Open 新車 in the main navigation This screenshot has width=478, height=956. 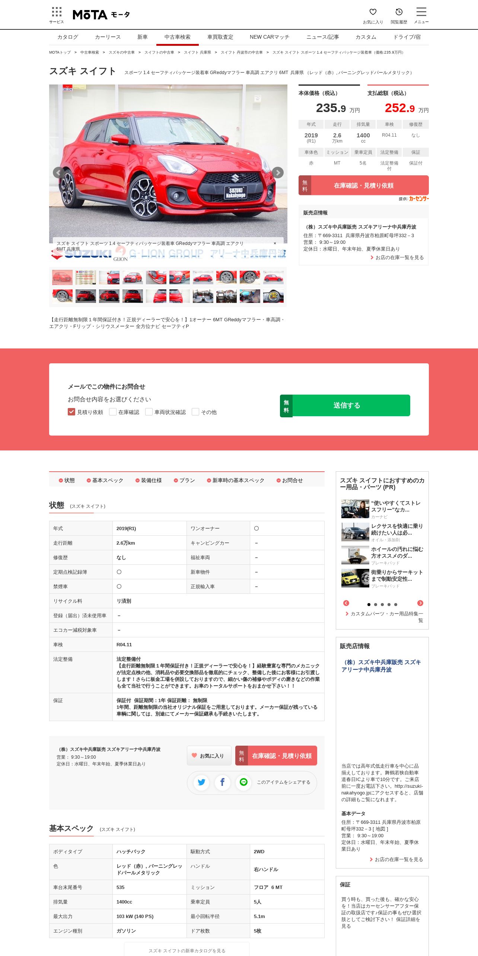point(143,37)
